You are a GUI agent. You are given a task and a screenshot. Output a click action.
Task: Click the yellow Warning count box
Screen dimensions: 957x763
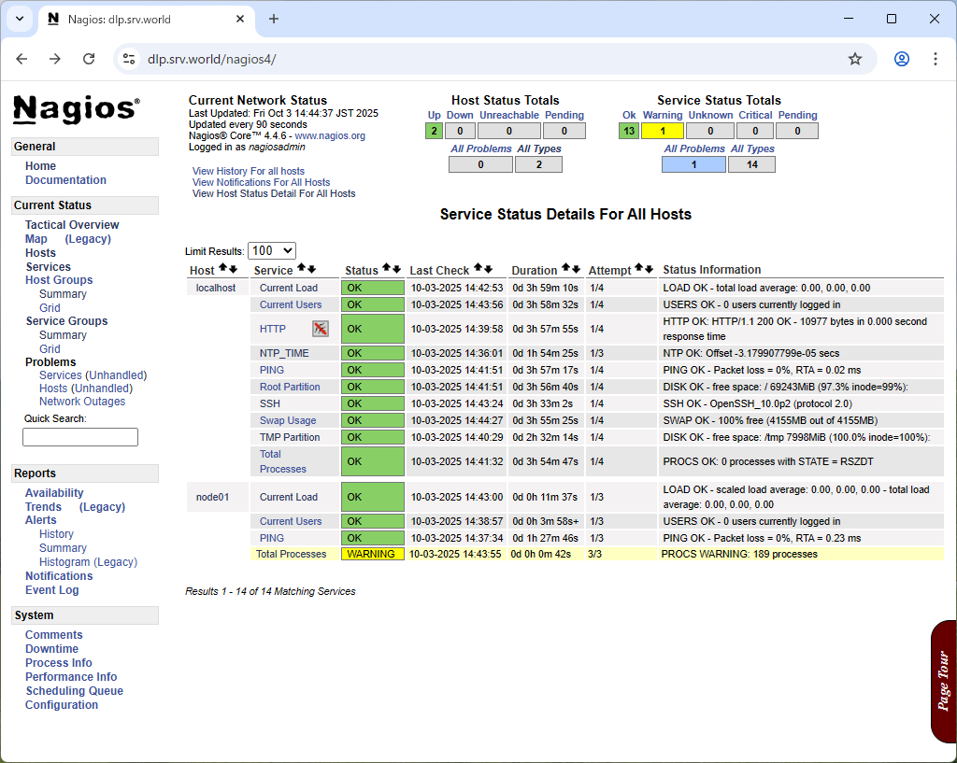point(662,131)
